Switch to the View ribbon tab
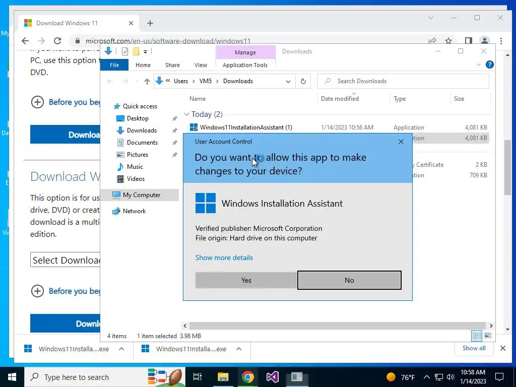The height and width of the screenshot is (387, 516). coord(201,65)
